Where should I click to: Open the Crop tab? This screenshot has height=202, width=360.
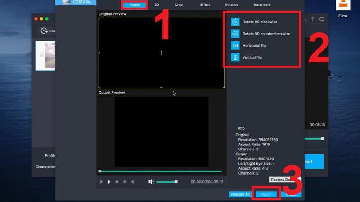tap(179, 5)
